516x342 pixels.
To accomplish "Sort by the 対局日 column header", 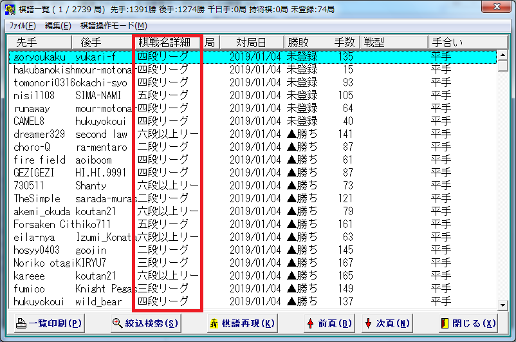I will coord(251,43).
